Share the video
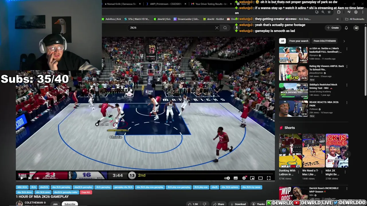 tap(218, 204)
